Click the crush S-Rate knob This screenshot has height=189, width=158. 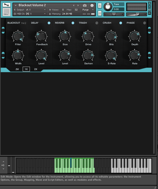[111, 56]
